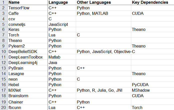Click the Key Dependencies header cell
Image resolution: width=174 pixels, height=110 pixels.
pos(152,2)
